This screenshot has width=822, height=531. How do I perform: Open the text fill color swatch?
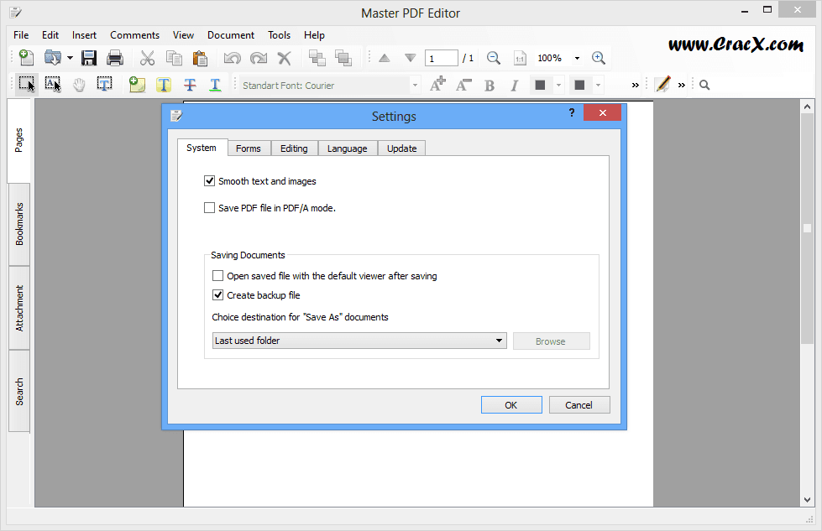click(538, 84)
